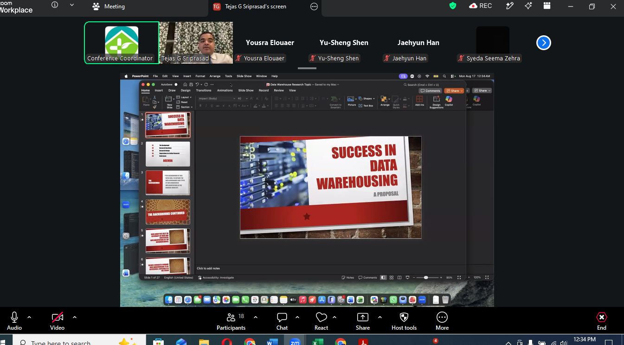
Task: Open the Zoom apps grid icon
Action: point(547,6)
